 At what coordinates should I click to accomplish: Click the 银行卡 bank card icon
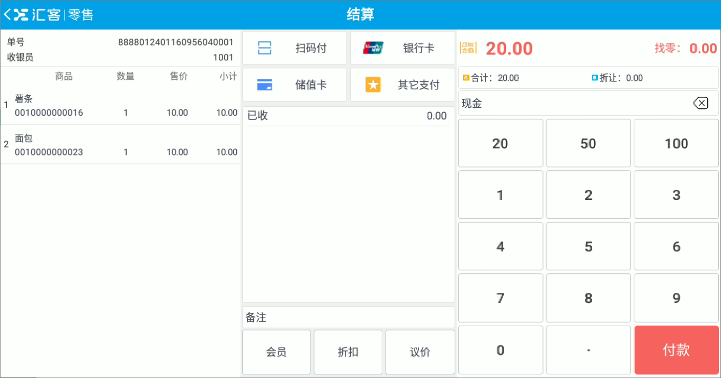pos(373,48)
